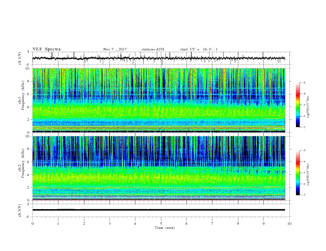326x251 pixels.
Task: Click the "-3" tick on ch.1 colorbar
Action: 304,82
